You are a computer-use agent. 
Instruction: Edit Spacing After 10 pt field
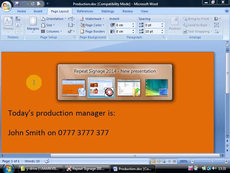click(x=152, y=32)
